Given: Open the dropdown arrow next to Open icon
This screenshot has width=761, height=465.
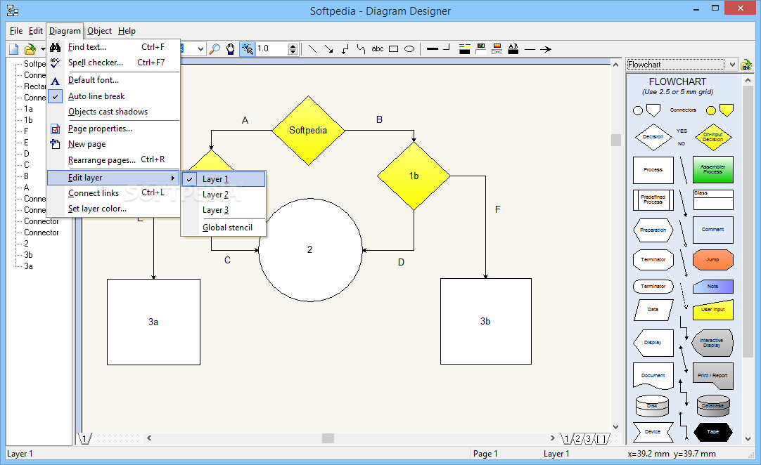Looking at the screenshot, I should click(x=43, y=49).
